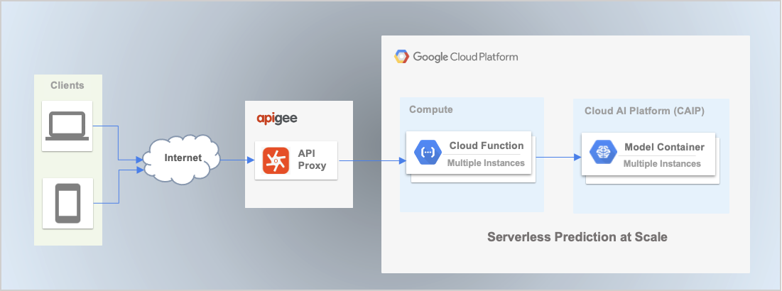The width and height of the screenshot is (782, 291).
Task: Select Serverless Prediction at Scale caption
Action: pos(577,236)
